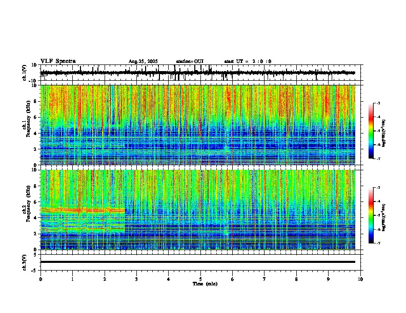Click time axis tick label "1"

[x=72, y=279]
